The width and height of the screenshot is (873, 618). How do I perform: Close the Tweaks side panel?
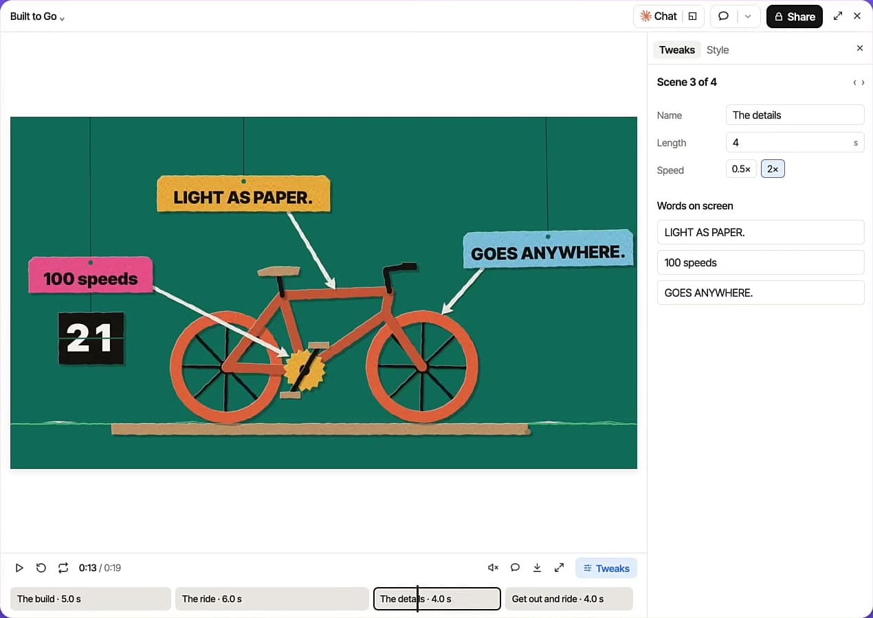859,48
